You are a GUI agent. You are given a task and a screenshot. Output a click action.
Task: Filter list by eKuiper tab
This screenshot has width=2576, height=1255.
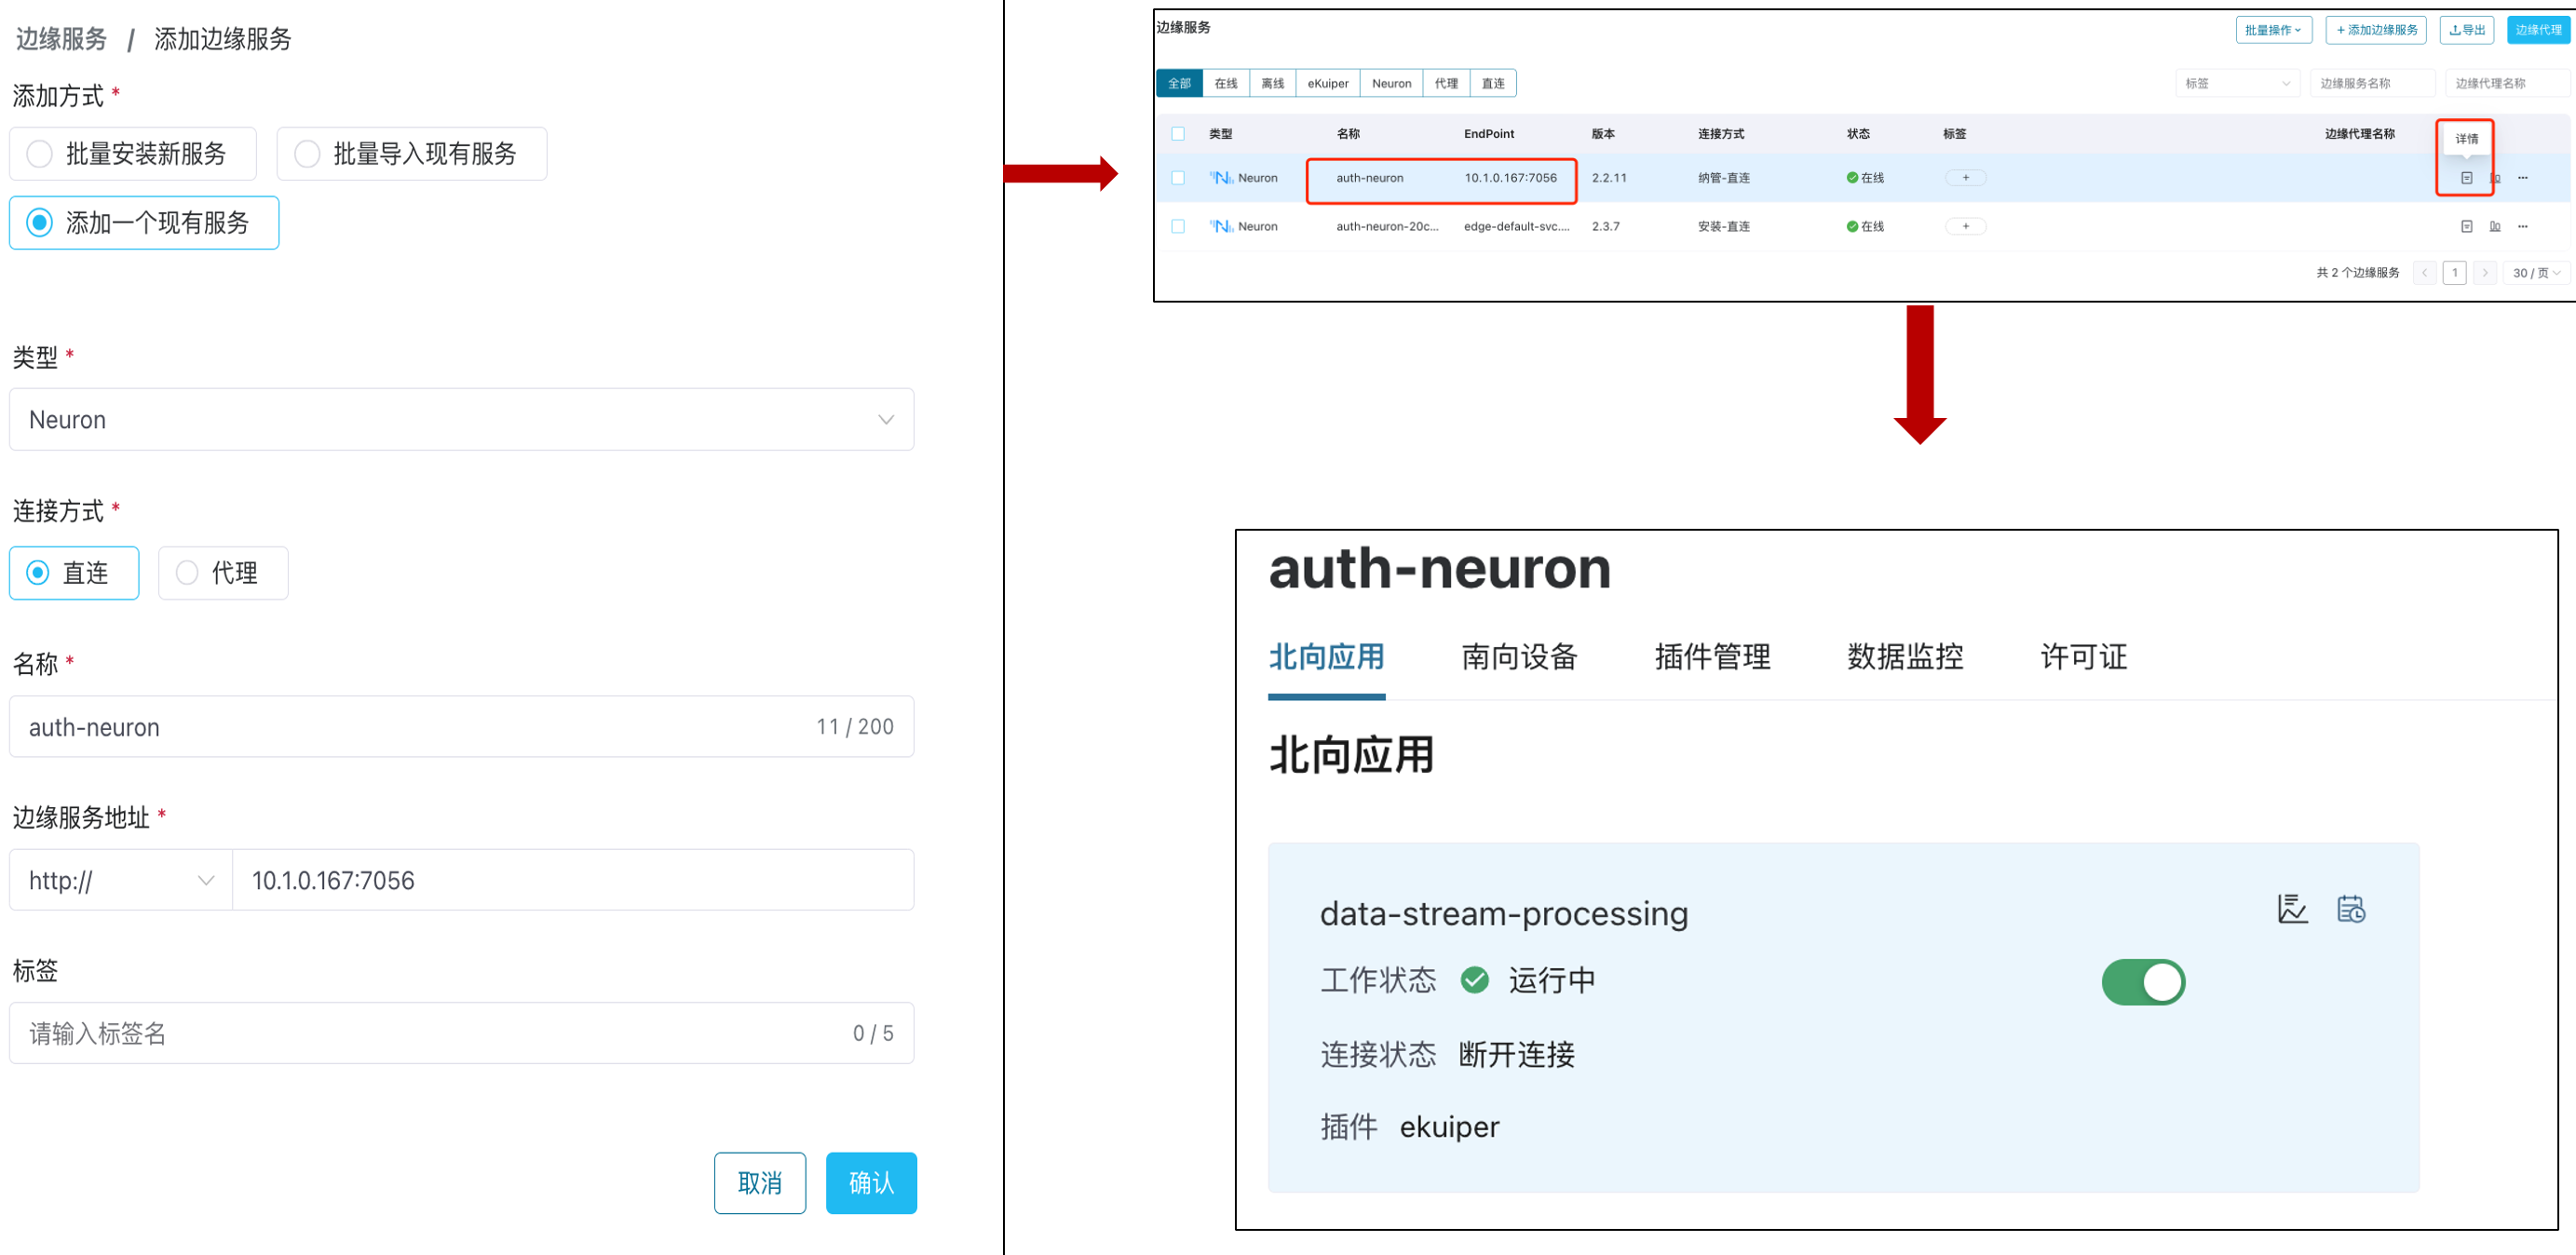[1327, 83]
